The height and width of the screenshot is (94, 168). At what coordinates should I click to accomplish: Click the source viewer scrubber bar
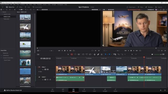69,48
